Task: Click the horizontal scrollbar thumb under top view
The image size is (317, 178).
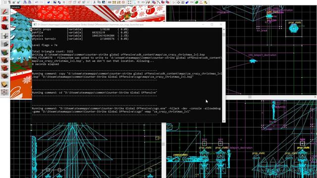Action: 250,97
